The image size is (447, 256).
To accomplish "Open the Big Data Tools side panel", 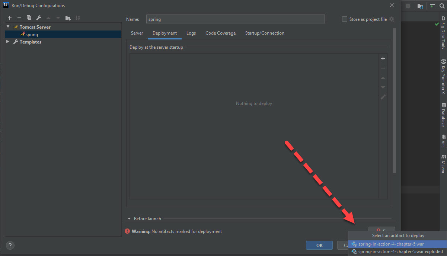I will pyautogui.click(x=443, y=32).
